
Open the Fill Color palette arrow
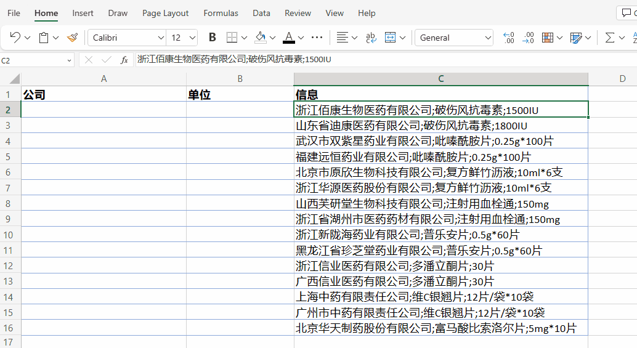pyautogui.click(x=272, y=38)
